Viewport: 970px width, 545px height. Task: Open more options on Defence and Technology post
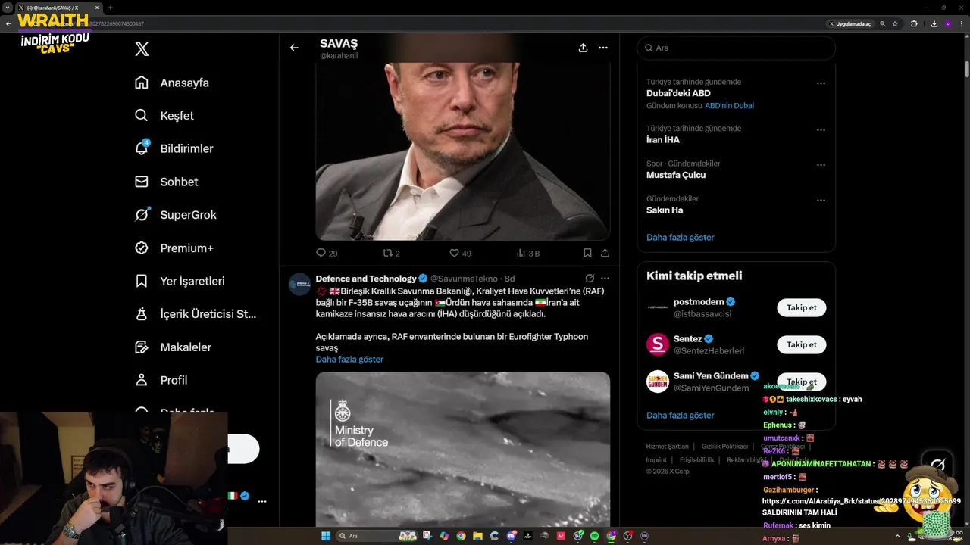[605, 279]
